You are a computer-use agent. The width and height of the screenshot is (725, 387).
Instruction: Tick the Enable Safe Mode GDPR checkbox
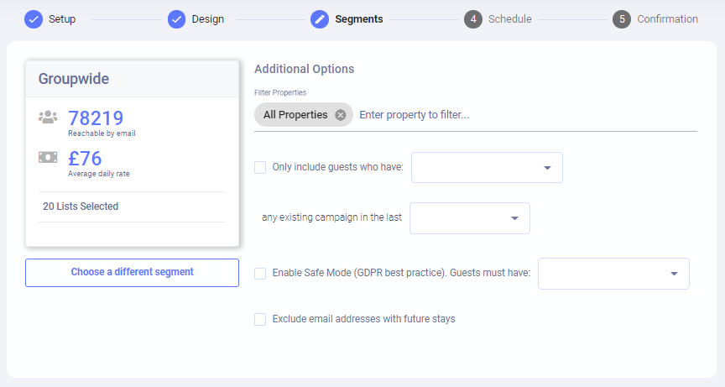click(260, 273)
